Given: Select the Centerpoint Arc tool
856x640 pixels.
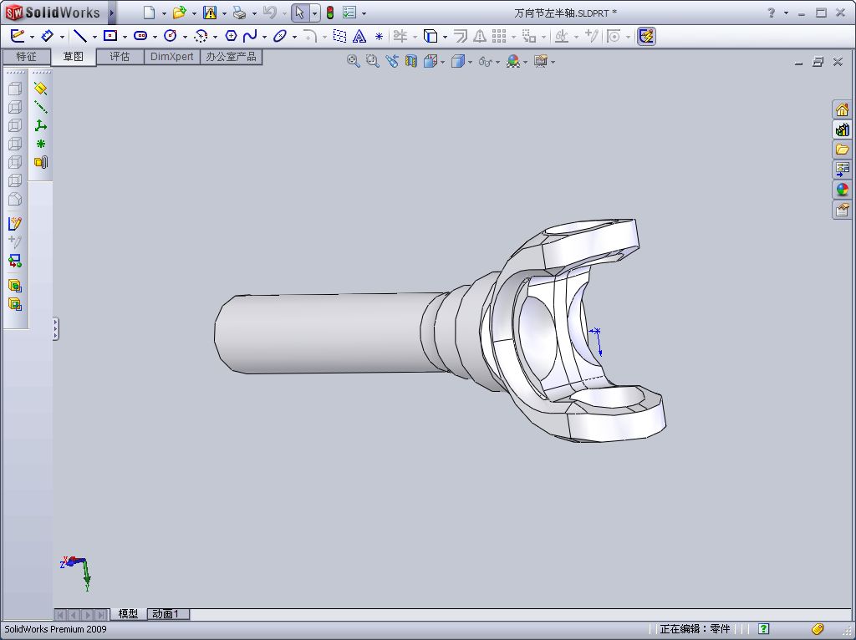Looking at the screenshot, I should [x=201, y=36].
